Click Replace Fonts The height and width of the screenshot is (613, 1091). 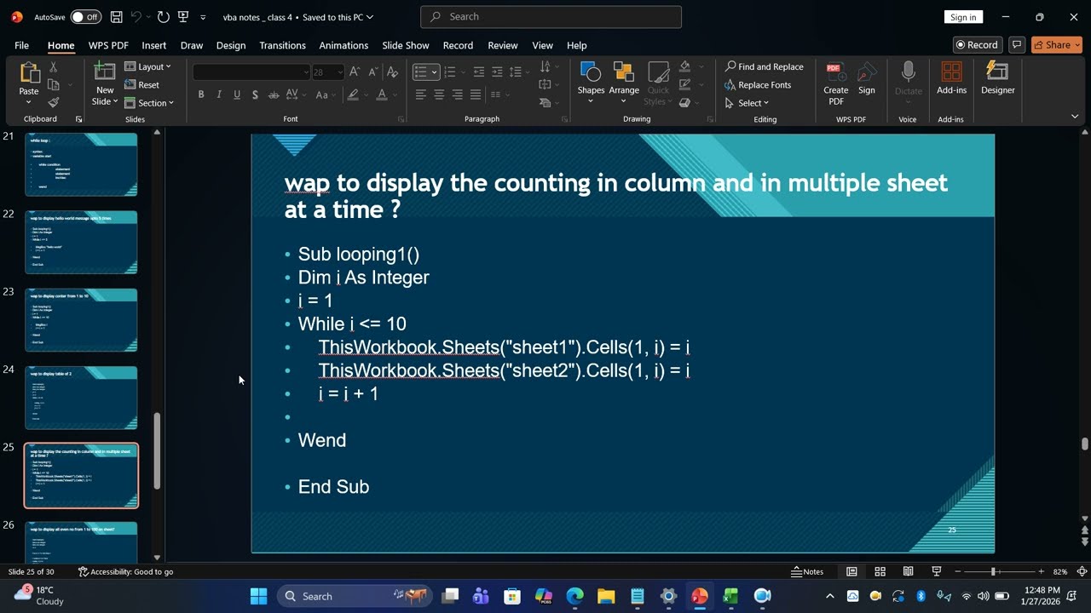point(758,85)
